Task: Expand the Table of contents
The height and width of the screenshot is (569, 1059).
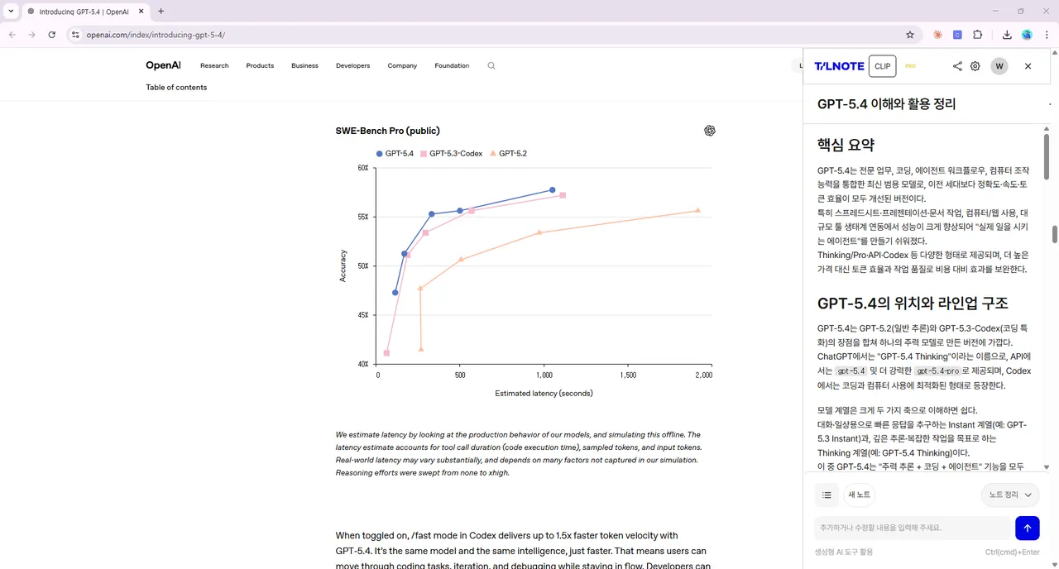Action: pyautogui.click(x=176, y=88)
